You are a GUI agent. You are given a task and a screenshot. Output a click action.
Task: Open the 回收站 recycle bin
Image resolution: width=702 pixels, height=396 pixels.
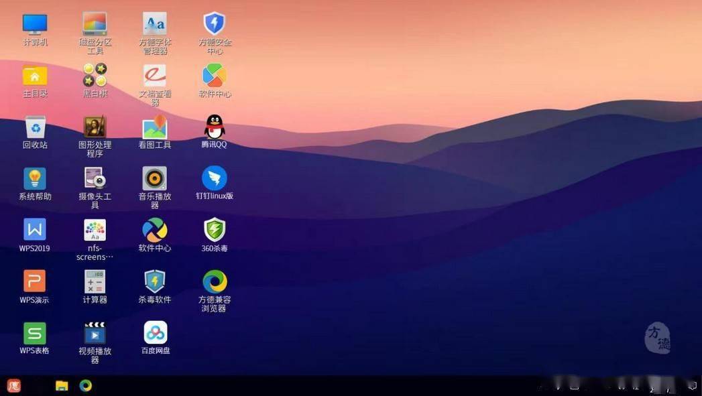tap(34, 127)
